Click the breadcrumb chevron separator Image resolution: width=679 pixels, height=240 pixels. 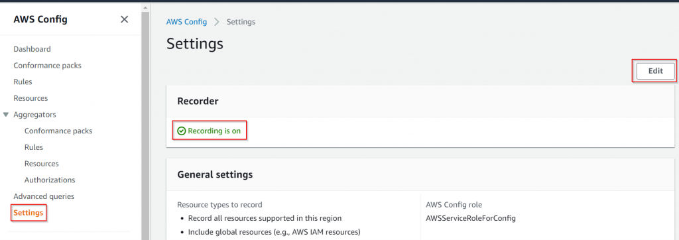pyautogui.click(x=217, y=22)
